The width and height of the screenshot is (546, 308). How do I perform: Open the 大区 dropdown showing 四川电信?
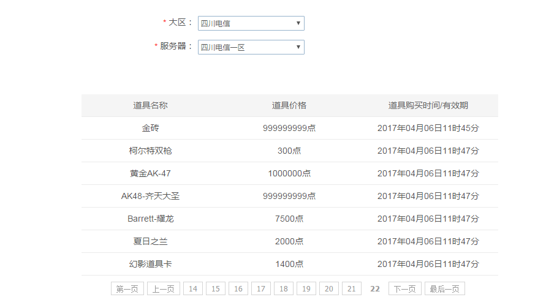pos(251,23)
